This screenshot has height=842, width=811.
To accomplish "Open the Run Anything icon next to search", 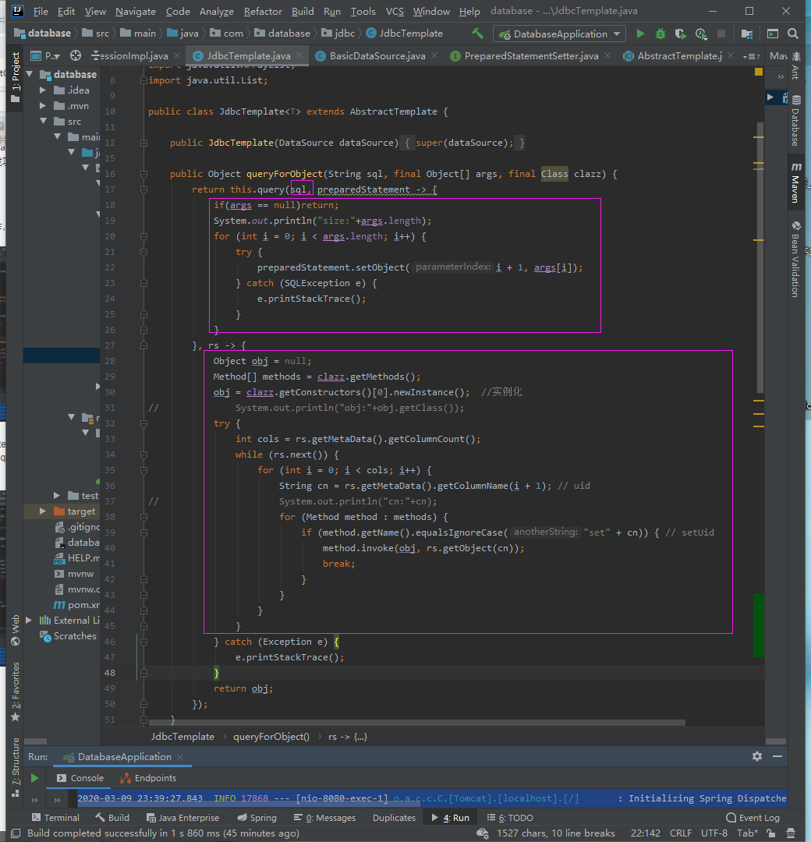I will (x=772, y=34).
